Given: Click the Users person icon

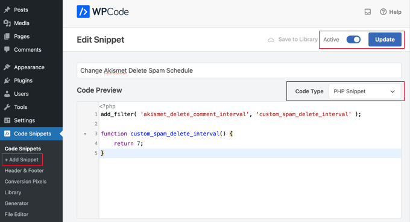Looking at the screenshot, I should 7,94.
